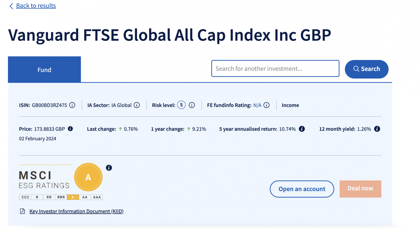Click the Back to results link
420x228 pixels.
[x=36, y=6]
